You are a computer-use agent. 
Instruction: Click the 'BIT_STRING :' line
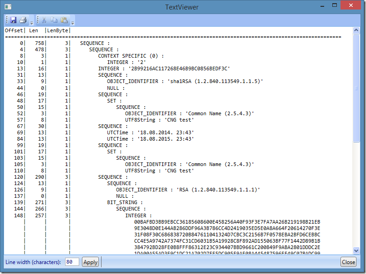(x=125, y=202)
